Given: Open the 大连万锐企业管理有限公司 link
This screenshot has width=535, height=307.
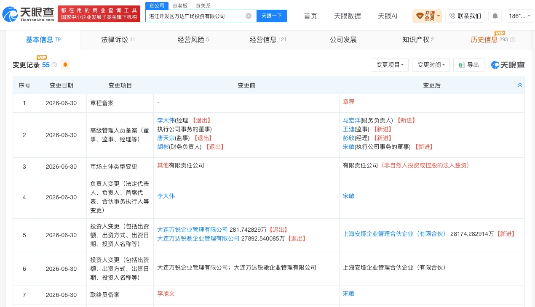Looking at the screenshot, I should tap(193, 230).
